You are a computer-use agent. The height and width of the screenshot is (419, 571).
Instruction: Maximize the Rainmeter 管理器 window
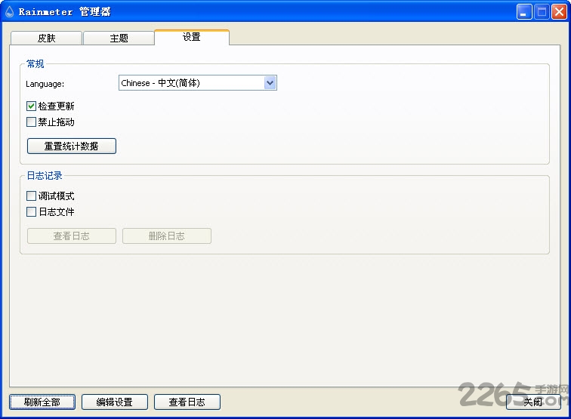[x=542, y=11]
